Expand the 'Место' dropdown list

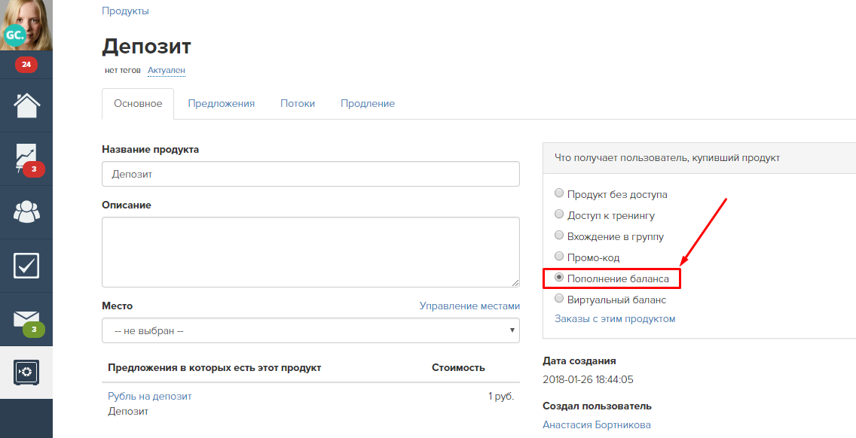(x=310, y=330)
